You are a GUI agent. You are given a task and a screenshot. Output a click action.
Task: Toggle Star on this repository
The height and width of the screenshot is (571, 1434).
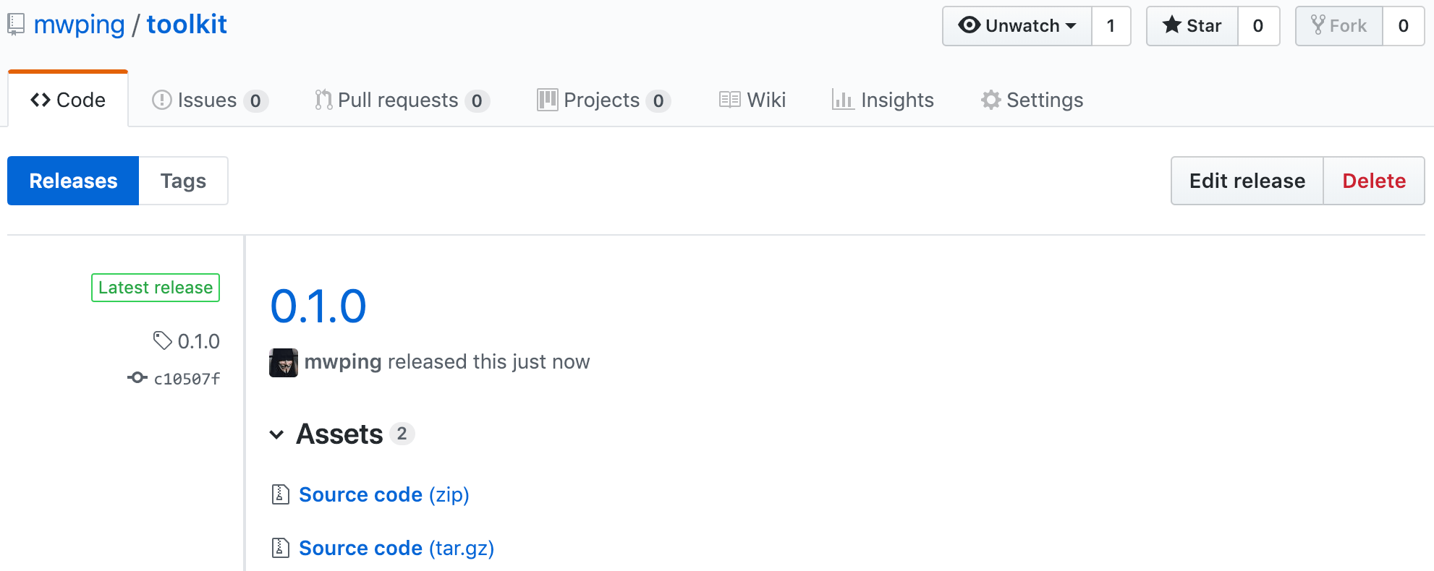point(1192,26)
